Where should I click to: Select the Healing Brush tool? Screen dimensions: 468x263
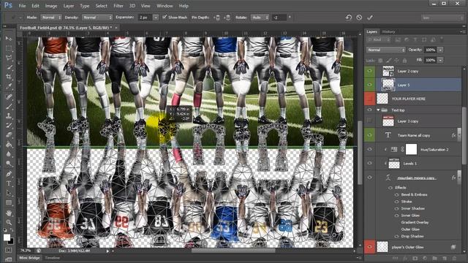9,96
